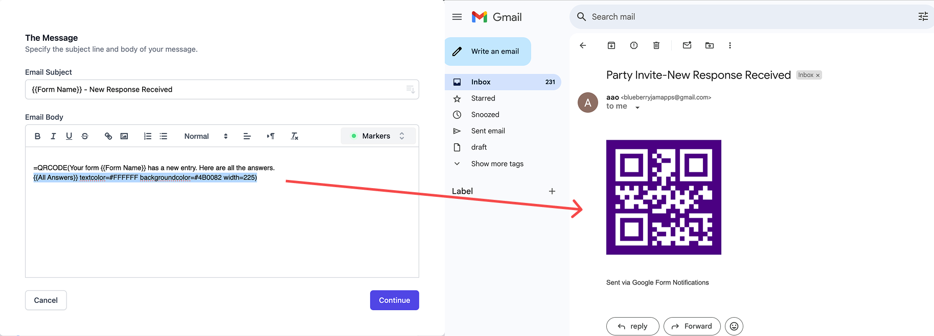The image size is (934, 336).
Task: Click the sender avatar A
Action: [x=588, y=102]
